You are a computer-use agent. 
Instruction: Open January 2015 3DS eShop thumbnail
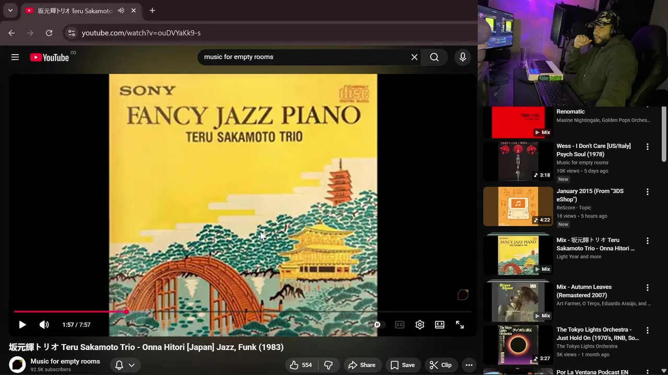[518, 206]
